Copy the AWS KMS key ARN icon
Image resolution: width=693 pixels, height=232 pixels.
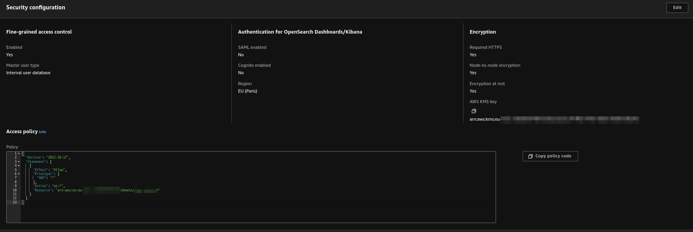(x=474, y=111)
